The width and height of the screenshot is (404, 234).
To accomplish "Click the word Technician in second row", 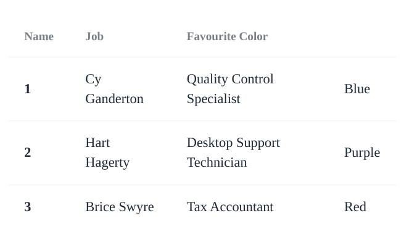I will pos(217,162).
